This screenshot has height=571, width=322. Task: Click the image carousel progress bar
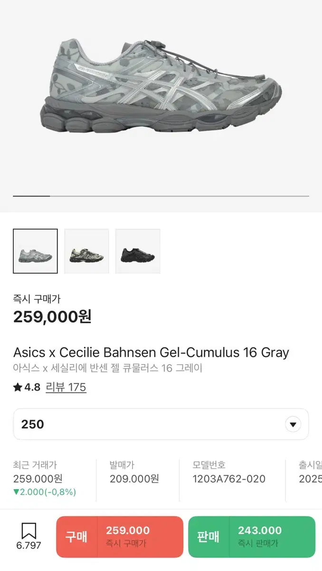point(161,195)
